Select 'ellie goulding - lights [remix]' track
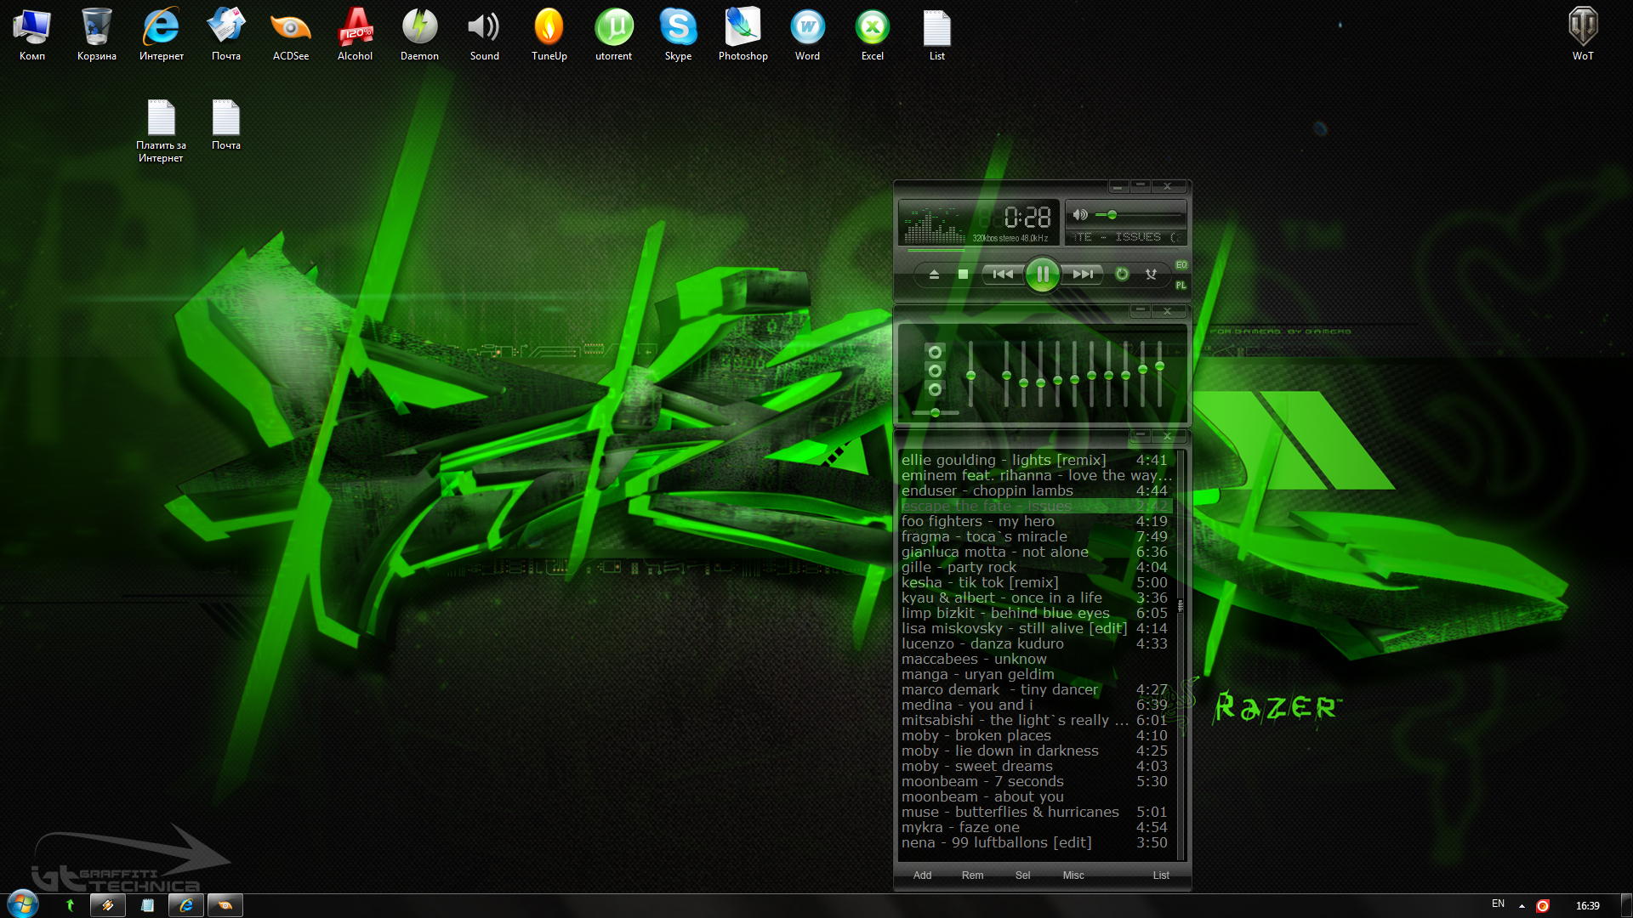Viewport: 1633px width, 918px height. tap(1036, 460)
